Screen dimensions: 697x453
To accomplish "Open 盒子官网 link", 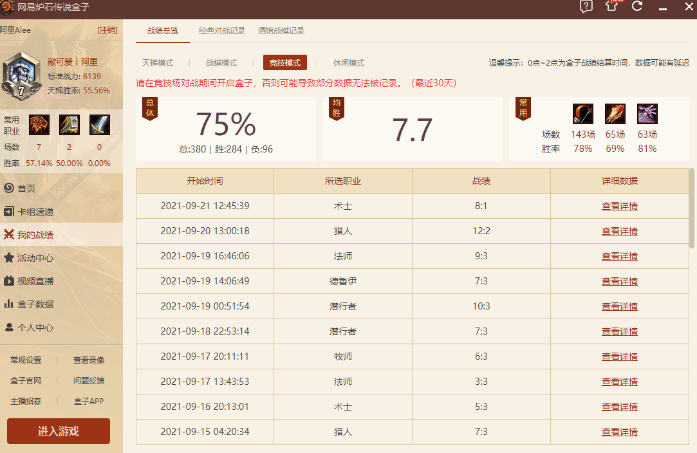I will click(x=26, y=380).
